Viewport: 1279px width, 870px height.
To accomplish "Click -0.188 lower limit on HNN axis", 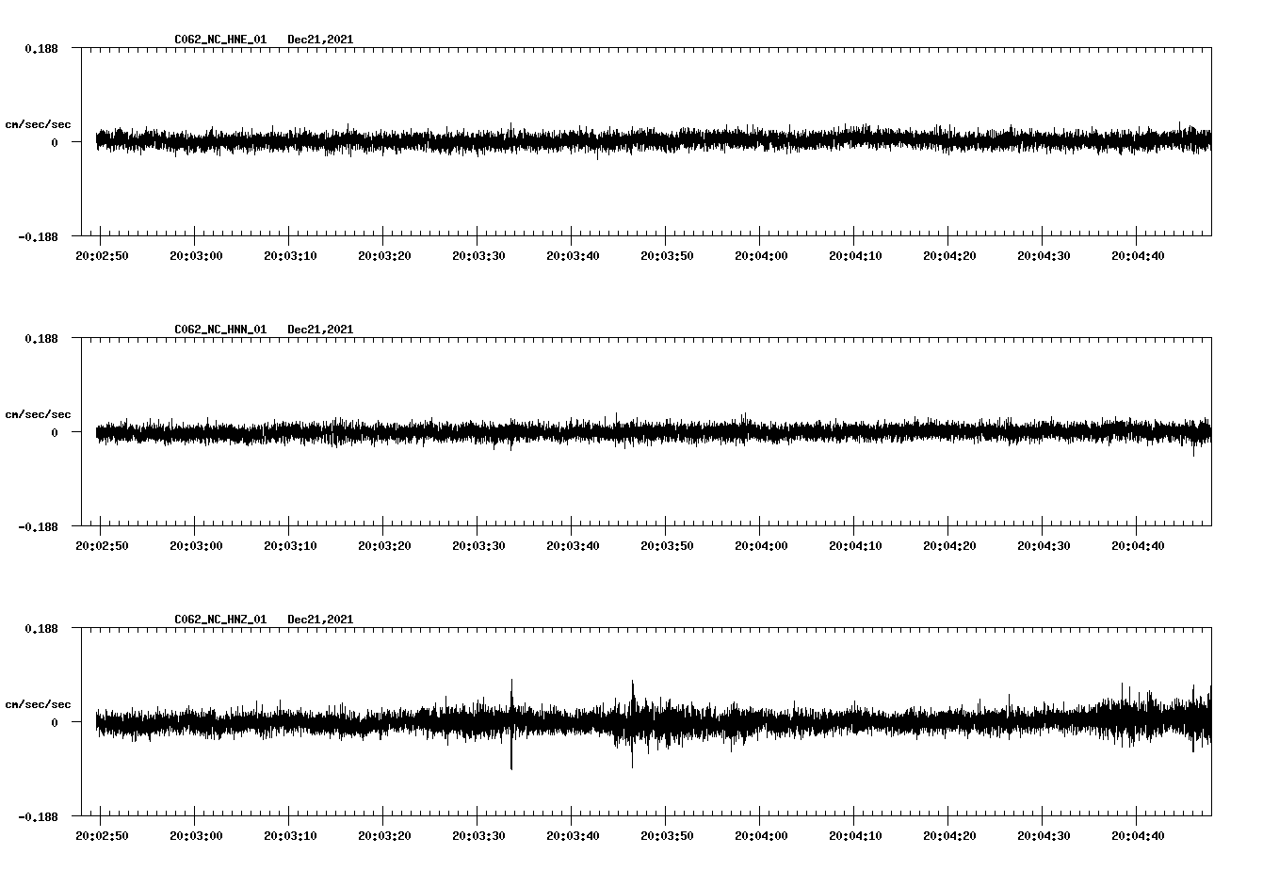I will (38, 526).
